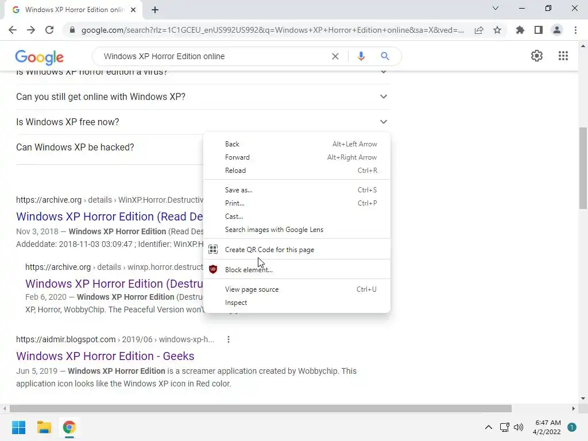Close the Windows XP Horror Edition tab
This screenshot has height=441, width=588.
click(x=133, y=10)
